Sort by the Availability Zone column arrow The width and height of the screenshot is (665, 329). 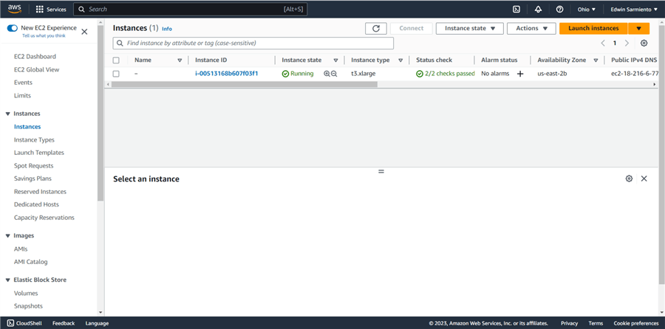(x=596, y=60)
